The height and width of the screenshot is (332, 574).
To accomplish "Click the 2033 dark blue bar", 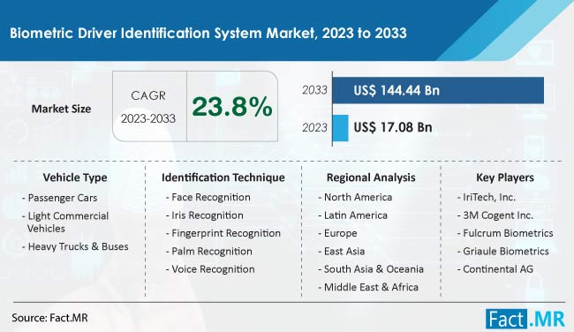I will [438, 90].
